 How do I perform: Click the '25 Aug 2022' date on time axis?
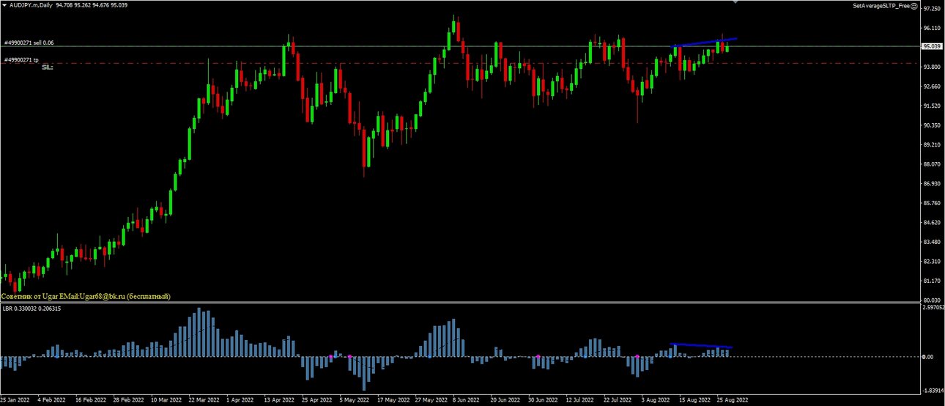[x=733, y=401]
